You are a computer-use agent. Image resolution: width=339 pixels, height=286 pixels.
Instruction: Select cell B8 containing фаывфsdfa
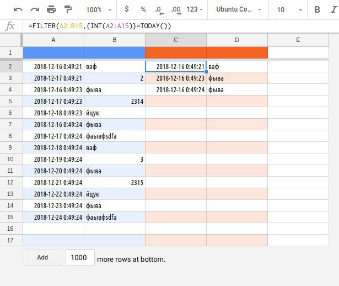115,136
